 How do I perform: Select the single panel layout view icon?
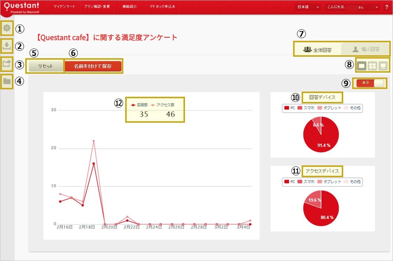tap(362, 66)
